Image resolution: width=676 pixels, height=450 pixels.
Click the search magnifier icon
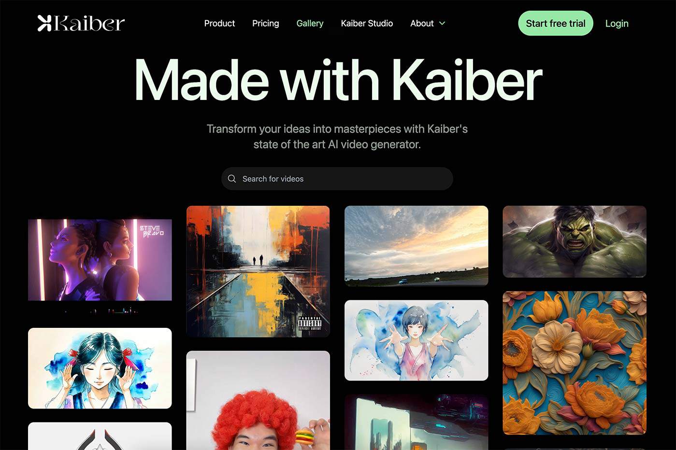[232, 179]
